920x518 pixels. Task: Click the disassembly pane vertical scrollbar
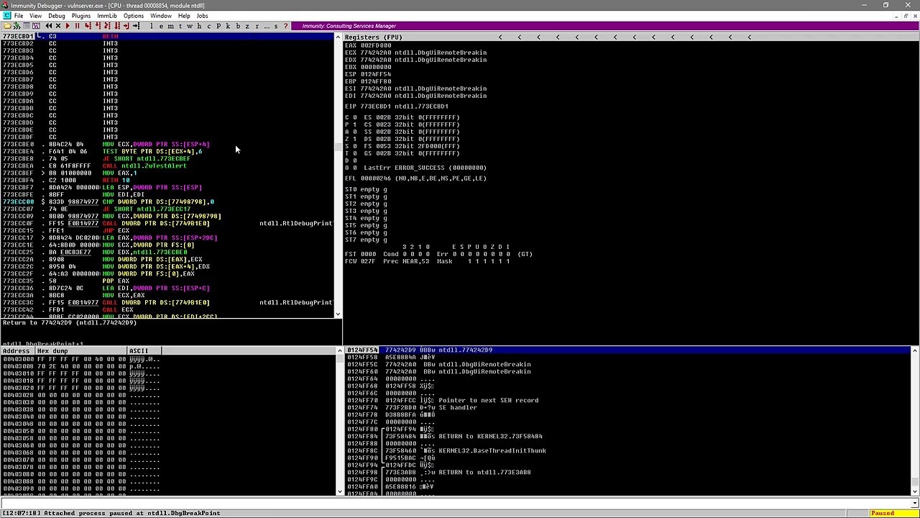pyautogui.click(x=338, y=175)
